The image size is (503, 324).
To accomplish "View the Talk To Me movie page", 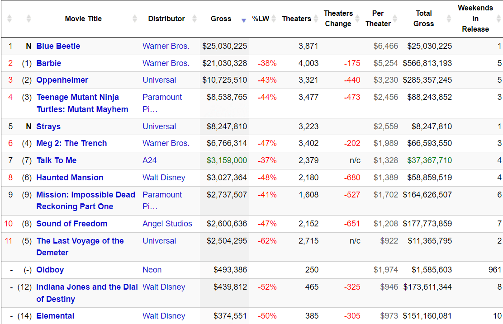I will tap(57, 160).
